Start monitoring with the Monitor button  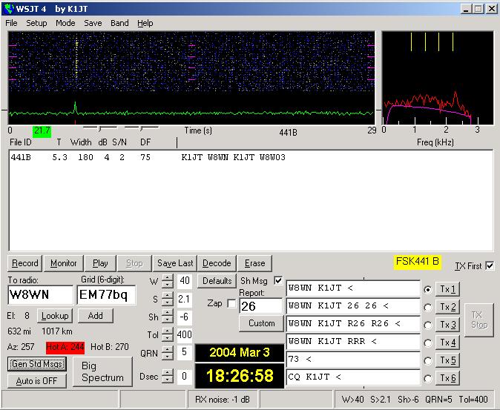pyautogui.click(x=64, y=263)
